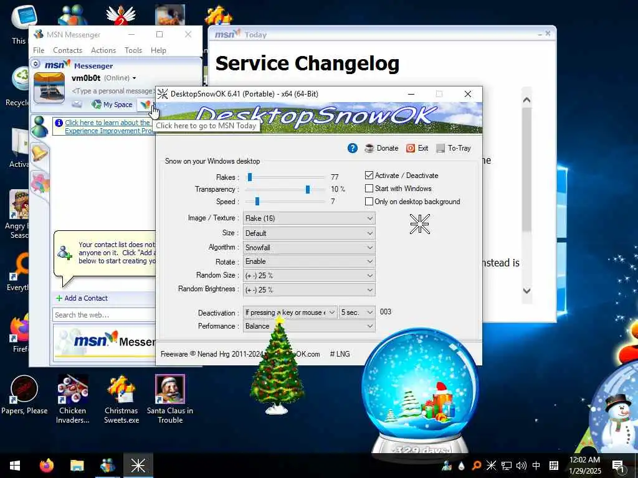Open the flower tab in Messenger sidebar
The height and width of the screenshot is (478, 638).
[x=40, y=182]
